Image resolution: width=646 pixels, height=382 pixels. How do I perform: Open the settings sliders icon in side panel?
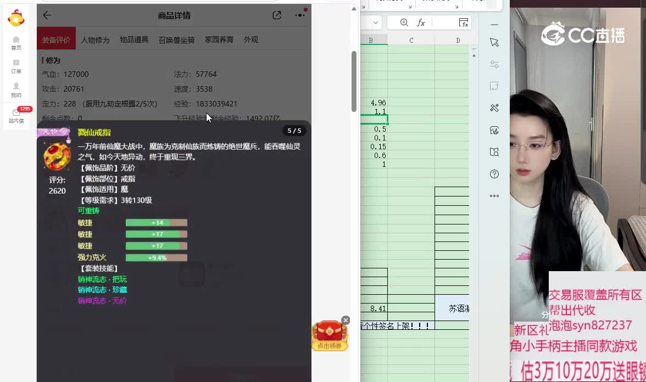[x=494, y=64]
